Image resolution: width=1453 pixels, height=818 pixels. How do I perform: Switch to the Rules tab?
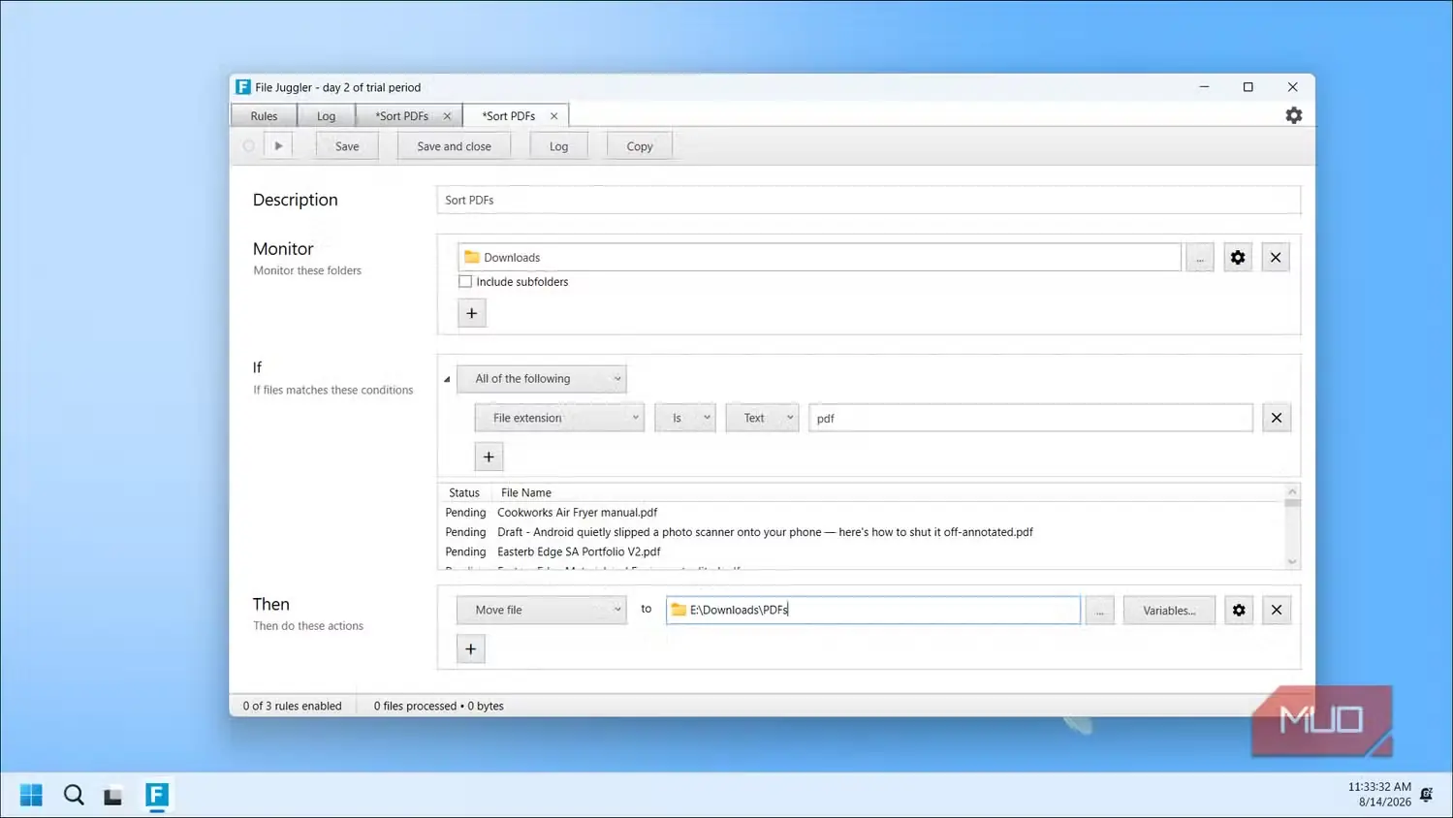[264, 115]
